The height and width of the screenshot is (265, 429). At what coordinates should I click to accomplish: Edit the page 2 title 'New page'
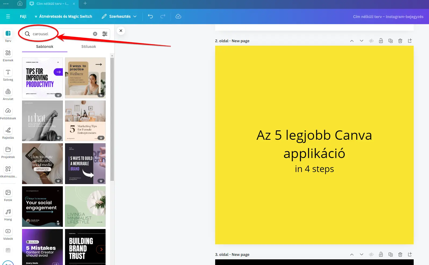(240, 41)
